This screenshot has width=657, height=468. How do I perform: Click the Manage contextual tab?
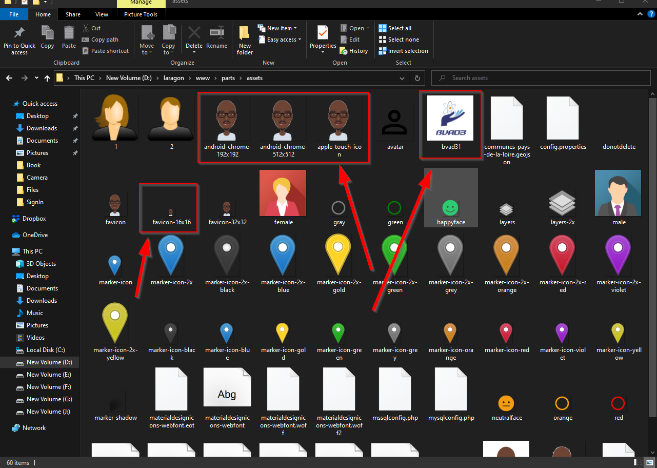141,3
